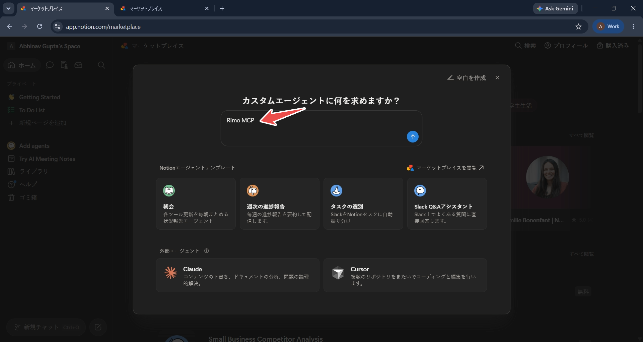
Task: Open a new browser tab
Action: coord(222,8)
